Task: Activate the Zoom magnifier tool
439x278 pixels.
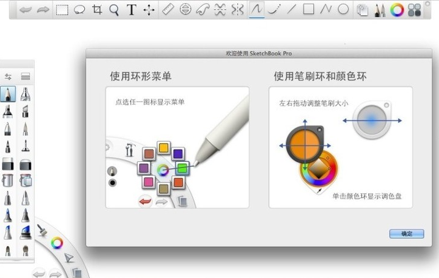Action: pos(114,10)
